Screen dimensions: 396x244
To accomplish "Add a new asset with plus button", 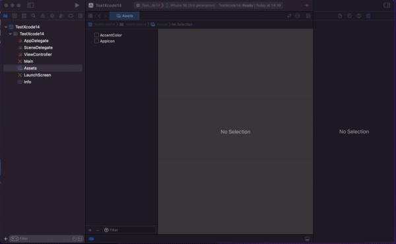I will [x=90, y=230].
